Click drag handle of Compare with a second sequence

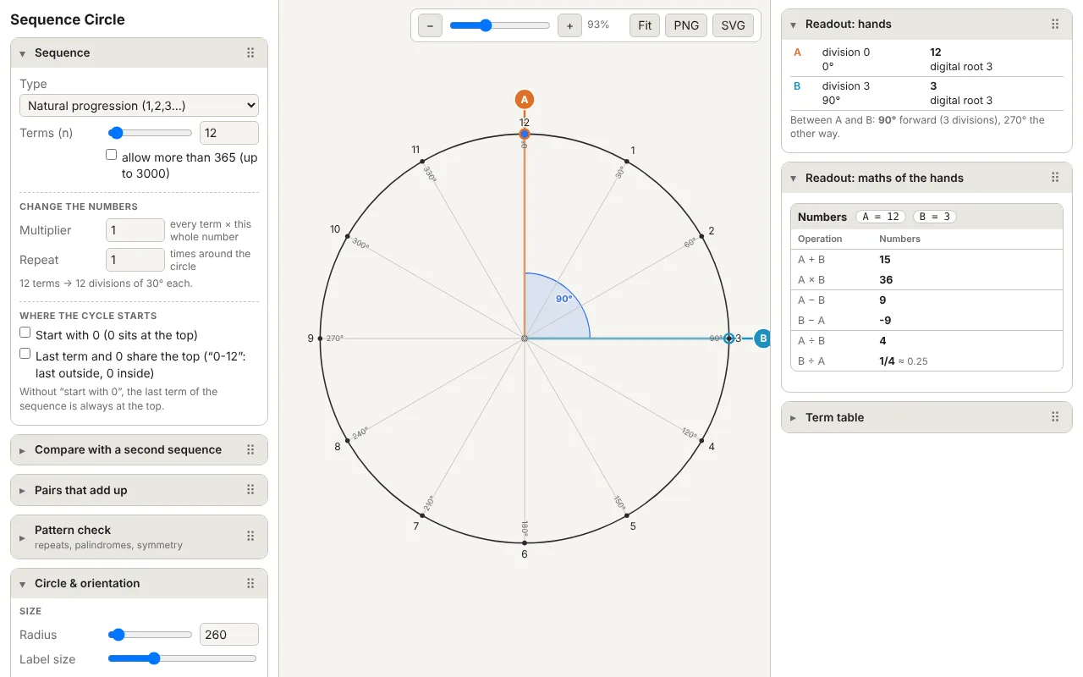click(250, 449)
